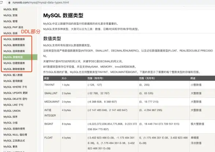The image size is (215, 152).
Task: Open the MySQL 安装 sidebar link
Action: (x=10, y=15)
